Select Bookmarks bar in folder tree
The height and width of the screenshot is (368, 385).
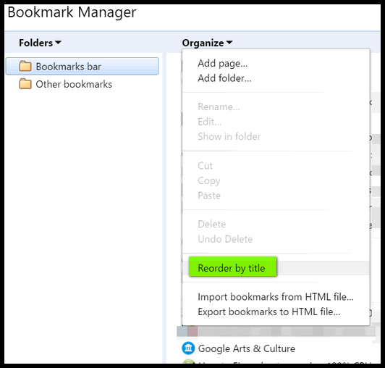[82, 66]
